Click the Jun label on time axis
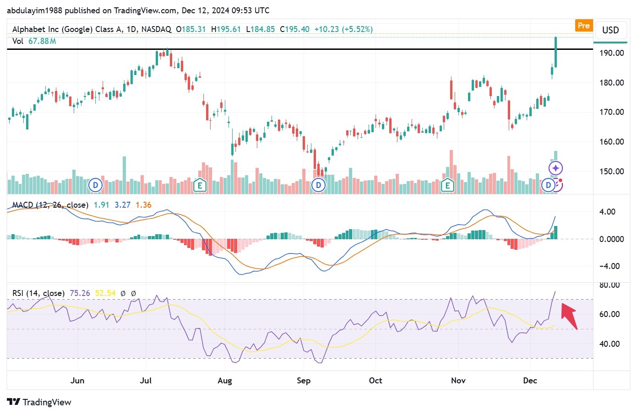This screenshot has height=414, width=637. click(77, 381)
